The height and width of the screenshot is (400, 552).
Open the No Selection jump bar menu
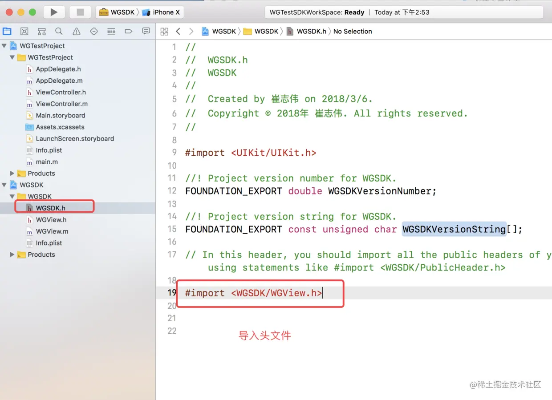(353, 31)
